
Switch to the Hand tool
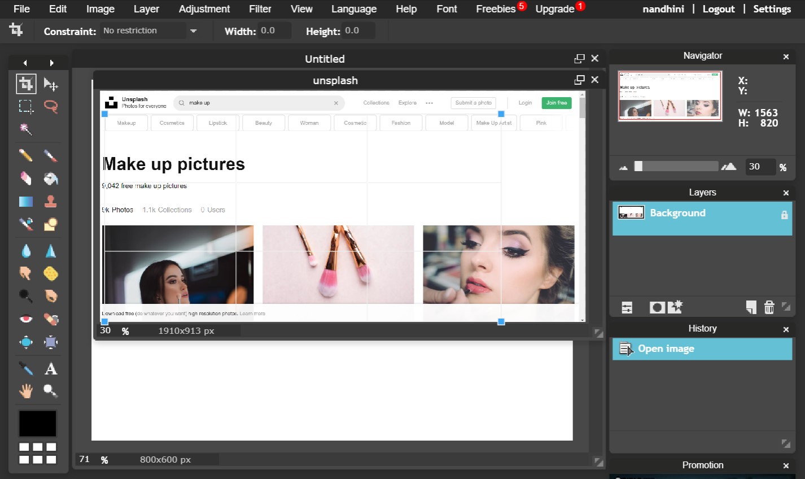click(x=26, y=391)
